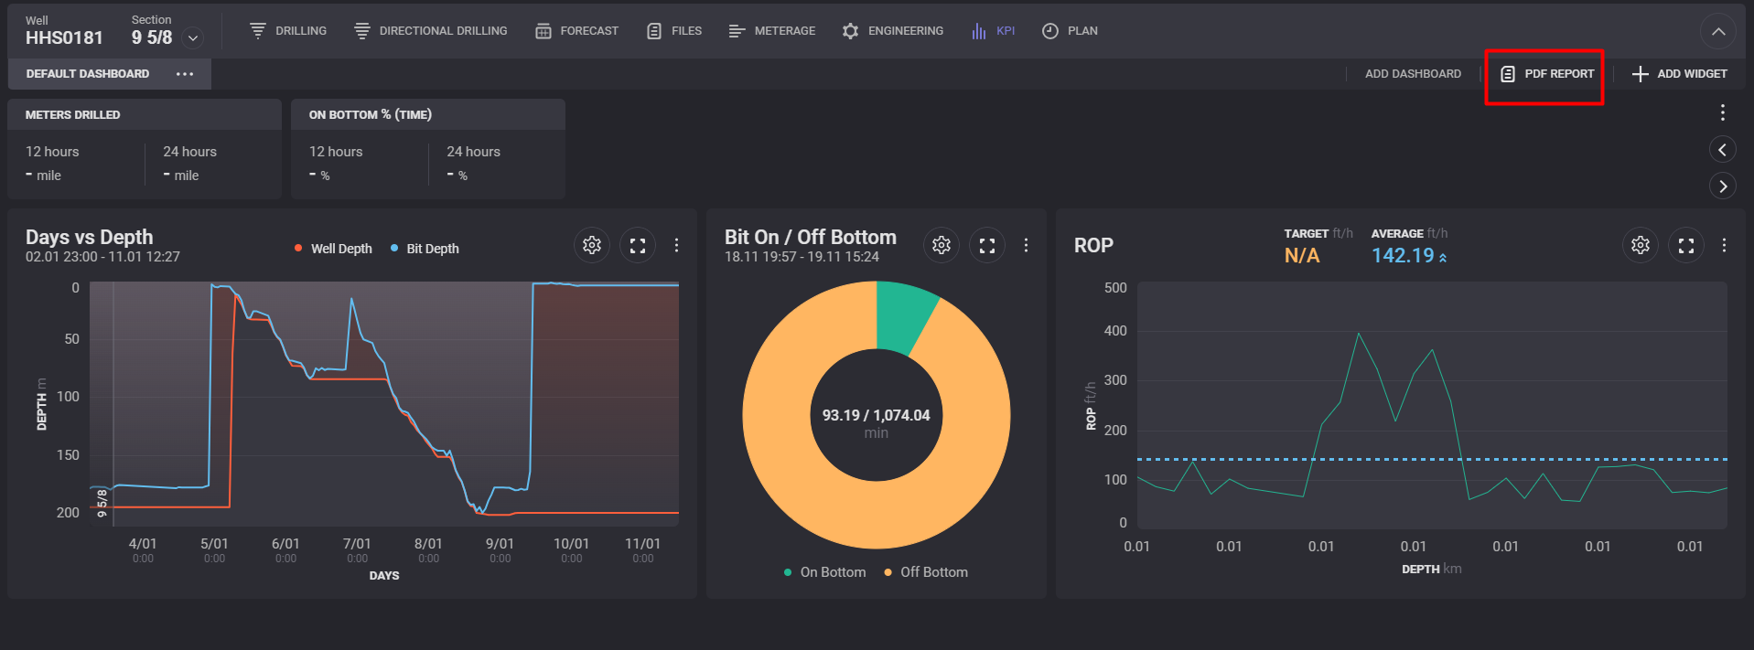
Task: Open Default Dashboard ellipsis options
Action: (185, 74)
